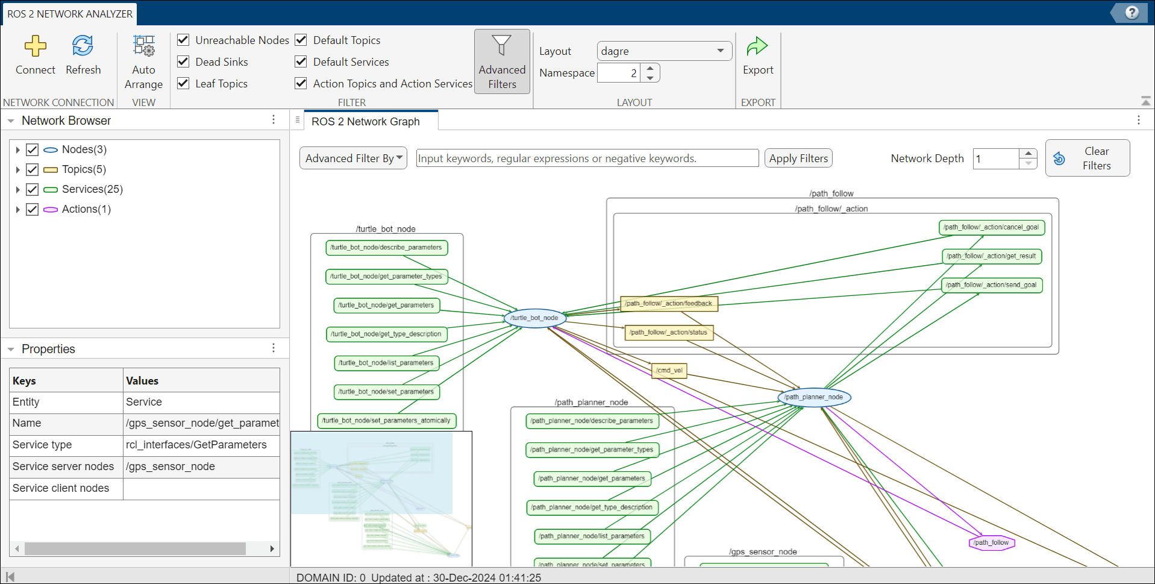Image resolution: width=1155 pixels, height=584 pixels.
Task: Disable Default Services filter
Action: (x=301, y=61)
